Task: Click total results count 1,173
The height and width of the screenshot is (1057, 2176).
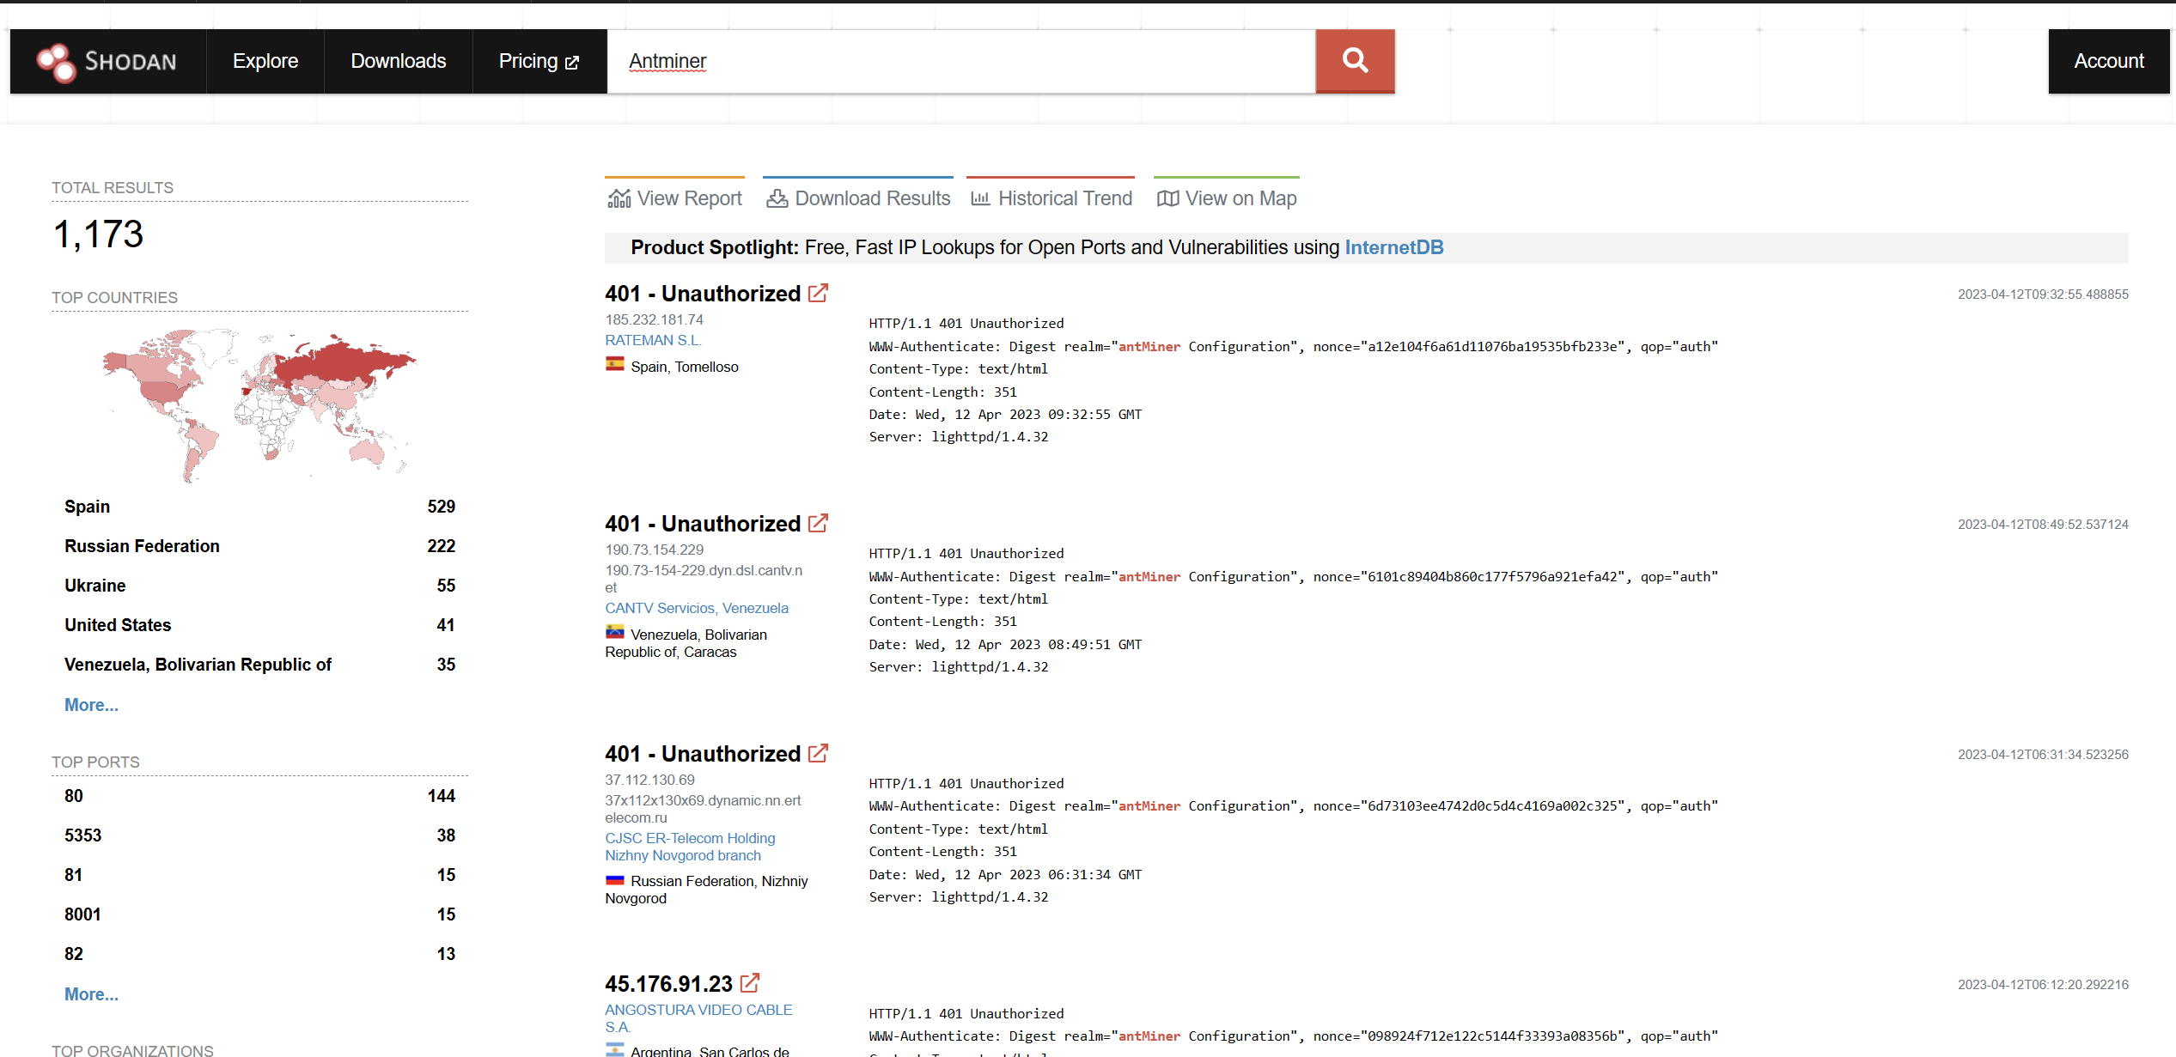Action: 99,234
